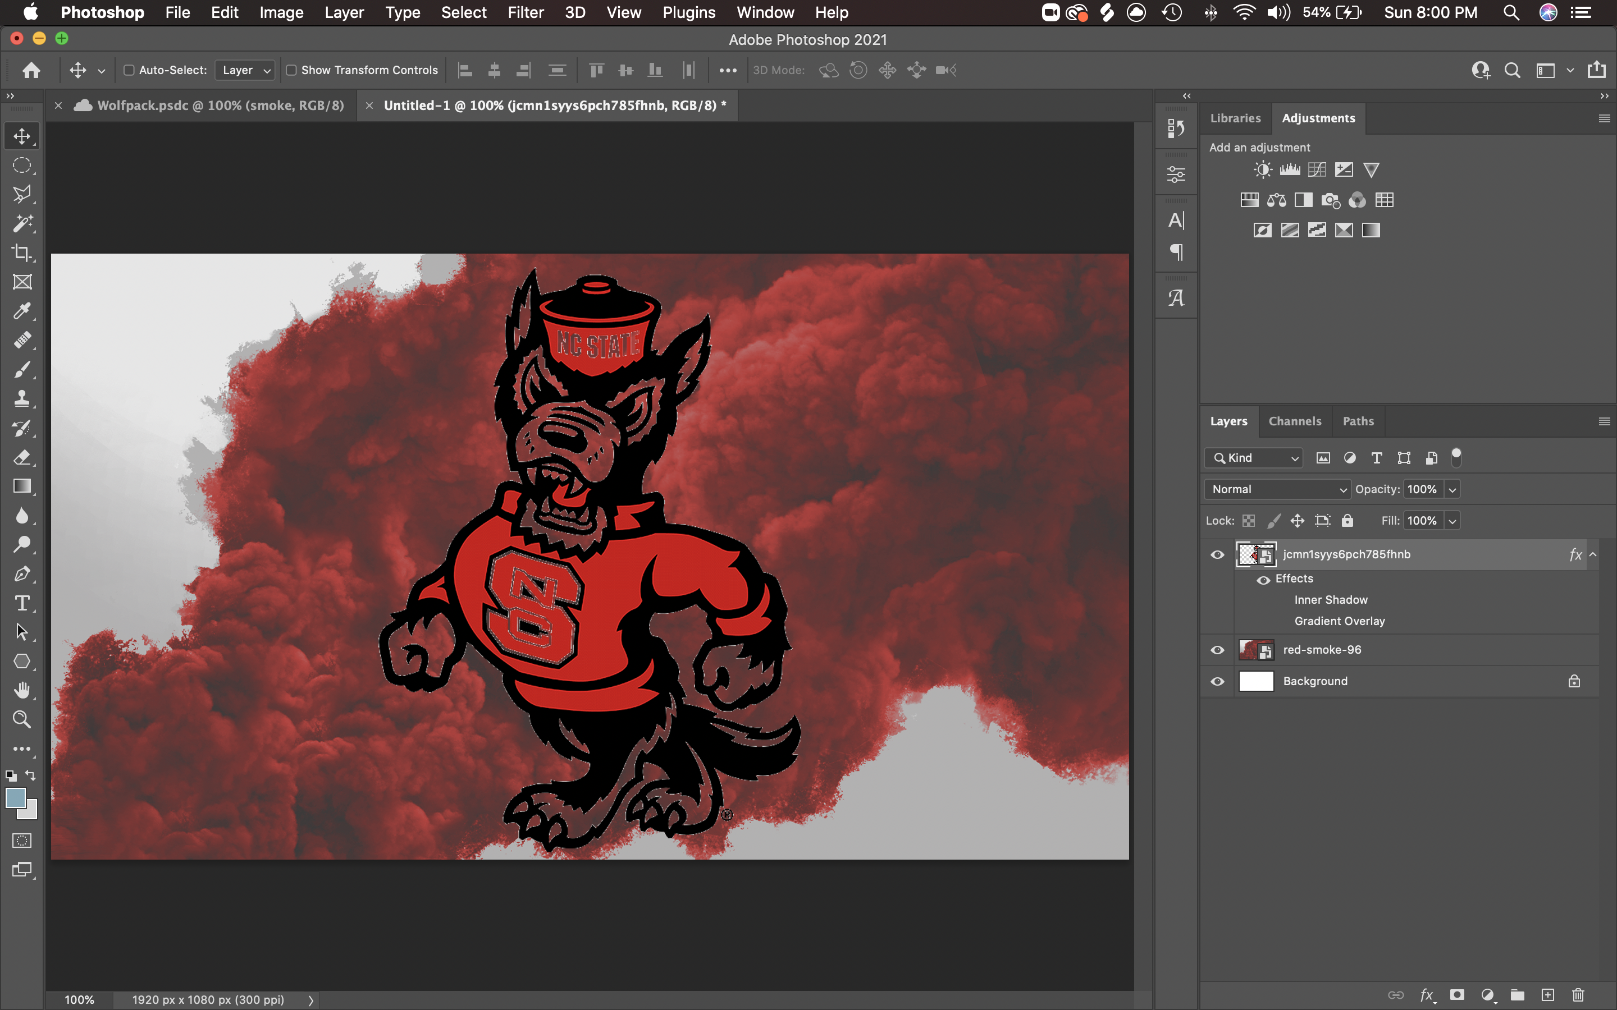Toggle visibility of jcmn1syys6pch785fhnb layer
The width and height of the screenshot is (1617, 1010).
(x=1217, y=554)
